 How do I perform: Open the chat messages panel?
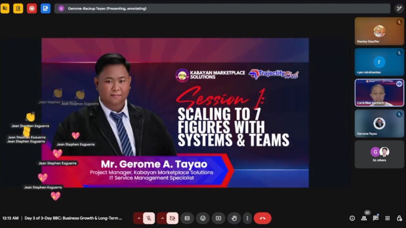[376, 218]
